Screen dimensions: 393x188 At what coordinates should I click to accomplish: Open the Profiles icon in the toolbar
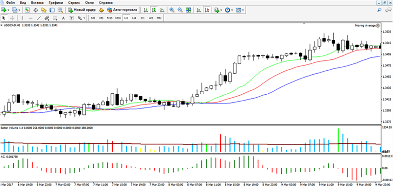click(x=15, y=10)
